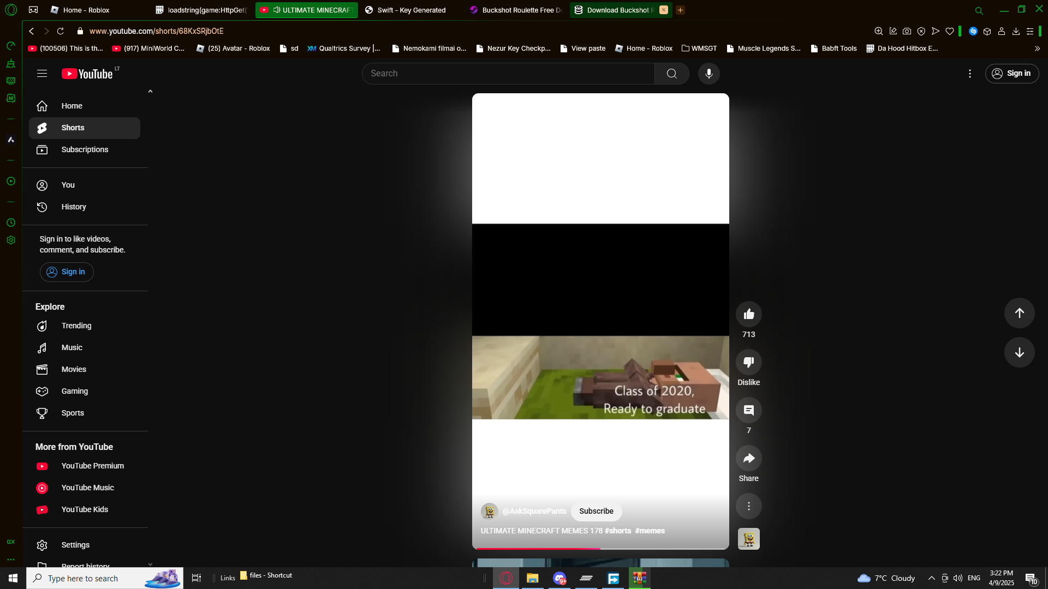Viewport: 1048px width, 589px height.
Task: Show hidden system tray icons
Action: (931, 578)
